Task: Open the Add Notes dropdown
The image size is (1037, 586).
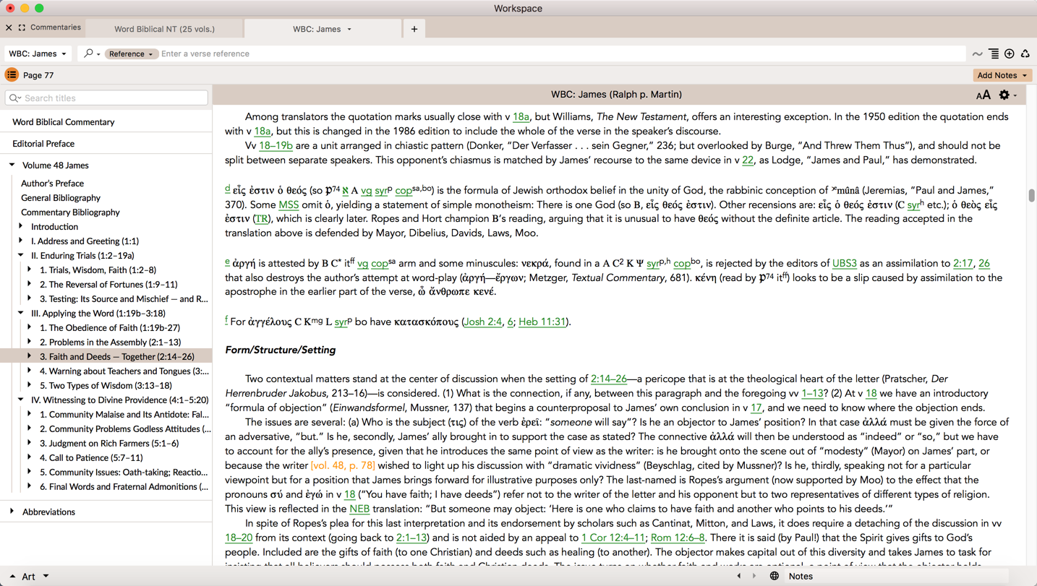Action: click(x=1002, y=75)
